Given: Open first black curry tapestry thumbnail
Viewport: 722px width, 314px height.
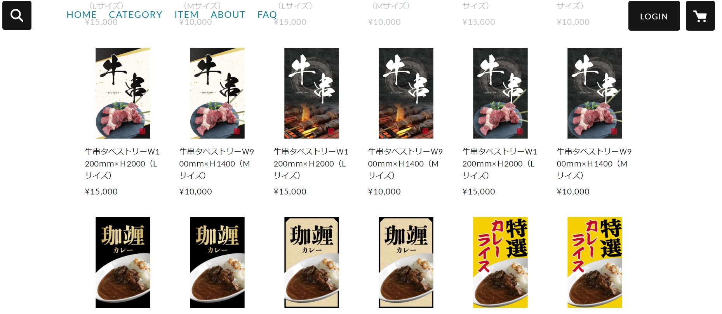Looking at the screenshot, I should tap(123, 262).
